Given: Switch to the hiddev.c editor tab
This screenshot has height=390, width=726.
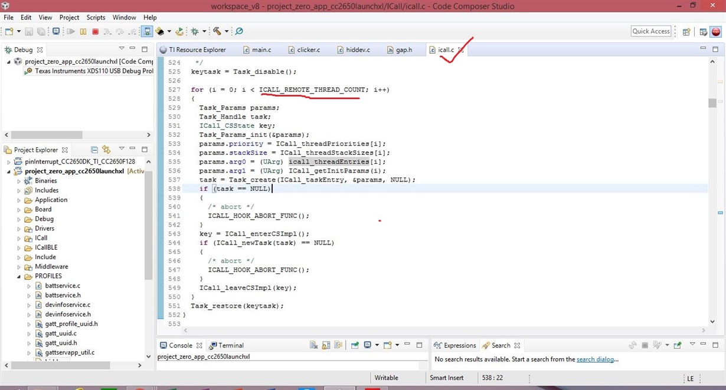Looking at the screenshot, I should (353, 50).
